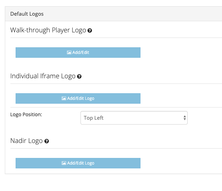Click the Individual Iframe Logo heading
The height and width of the screenshot is (191, 222).
click(43, 76)
